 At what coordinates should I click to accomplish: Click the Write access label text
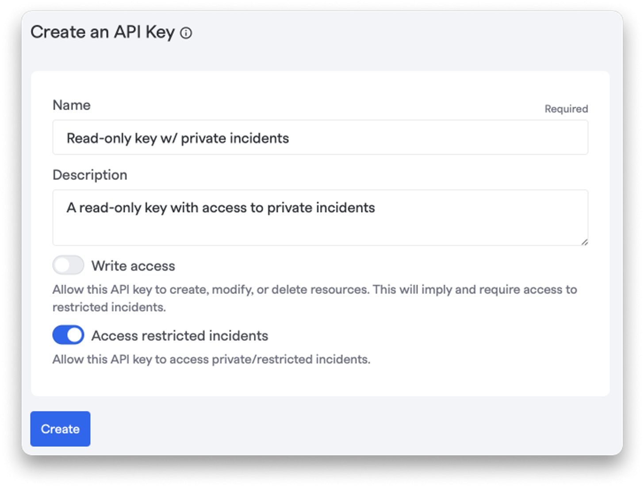(133, 266)
